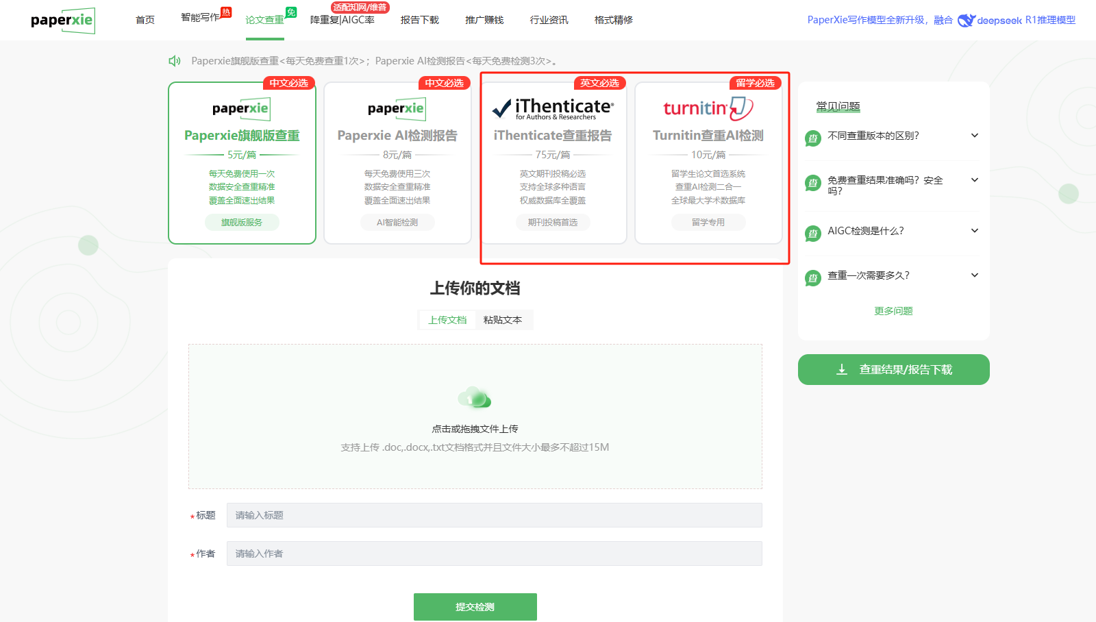Click 10元/篇 price text
This screenshot has height=622, width=1096.
[708, 155]
